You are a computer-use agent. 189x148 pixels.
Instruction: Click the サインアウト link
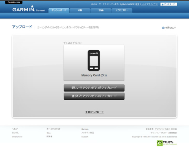(153, 4)
